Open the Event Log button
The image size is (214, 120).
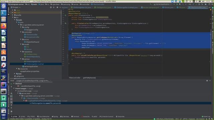206,117
